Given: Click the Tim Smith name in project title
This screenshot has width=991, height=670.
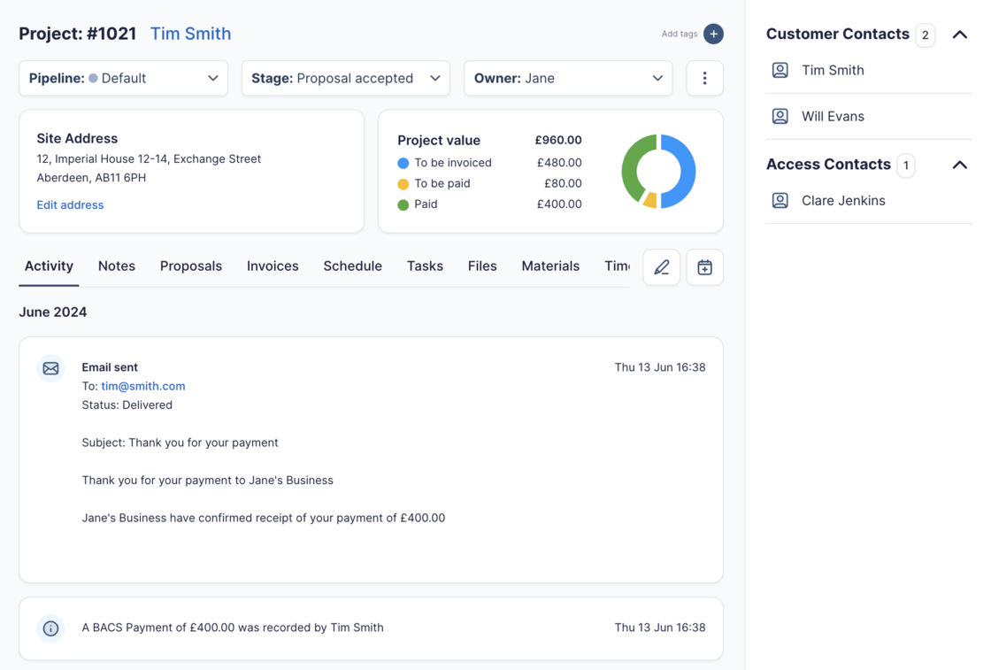Looking at the screenshot, I should 190,34.
